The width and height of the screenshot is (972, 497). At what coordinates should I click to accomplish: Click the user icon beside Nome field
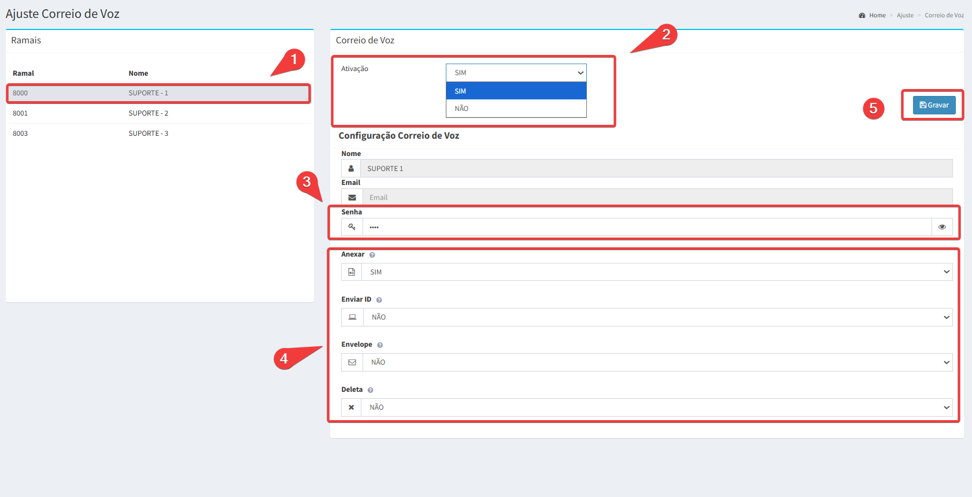point(351,169)
